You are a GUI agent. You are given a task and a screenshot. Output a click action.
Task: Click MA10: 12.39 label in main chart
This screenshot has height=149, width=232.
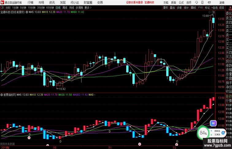[x=48, y=12]
